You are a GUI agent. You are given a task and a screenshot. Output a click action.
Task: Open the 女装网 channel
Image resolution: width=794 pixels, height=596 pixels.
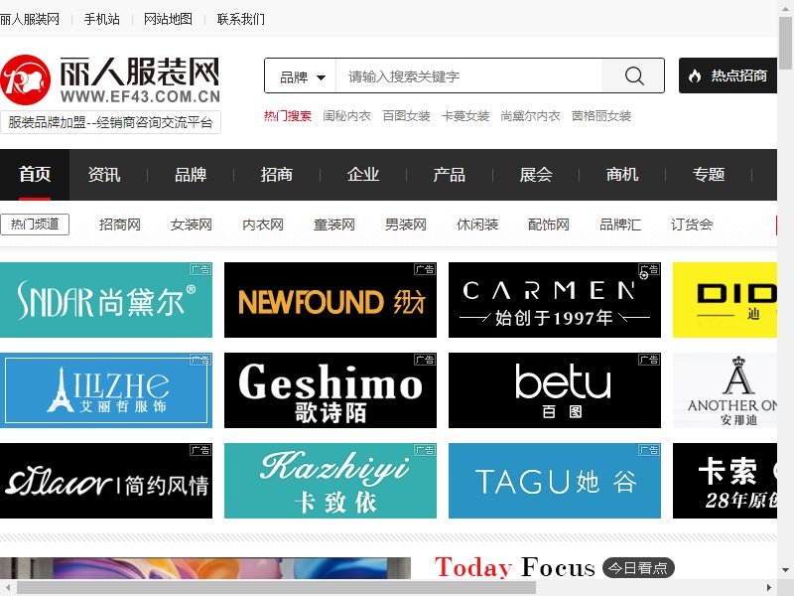tap(191, 224)
